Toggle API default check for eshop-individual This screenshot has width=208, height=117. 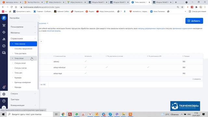tap(148, 67)
